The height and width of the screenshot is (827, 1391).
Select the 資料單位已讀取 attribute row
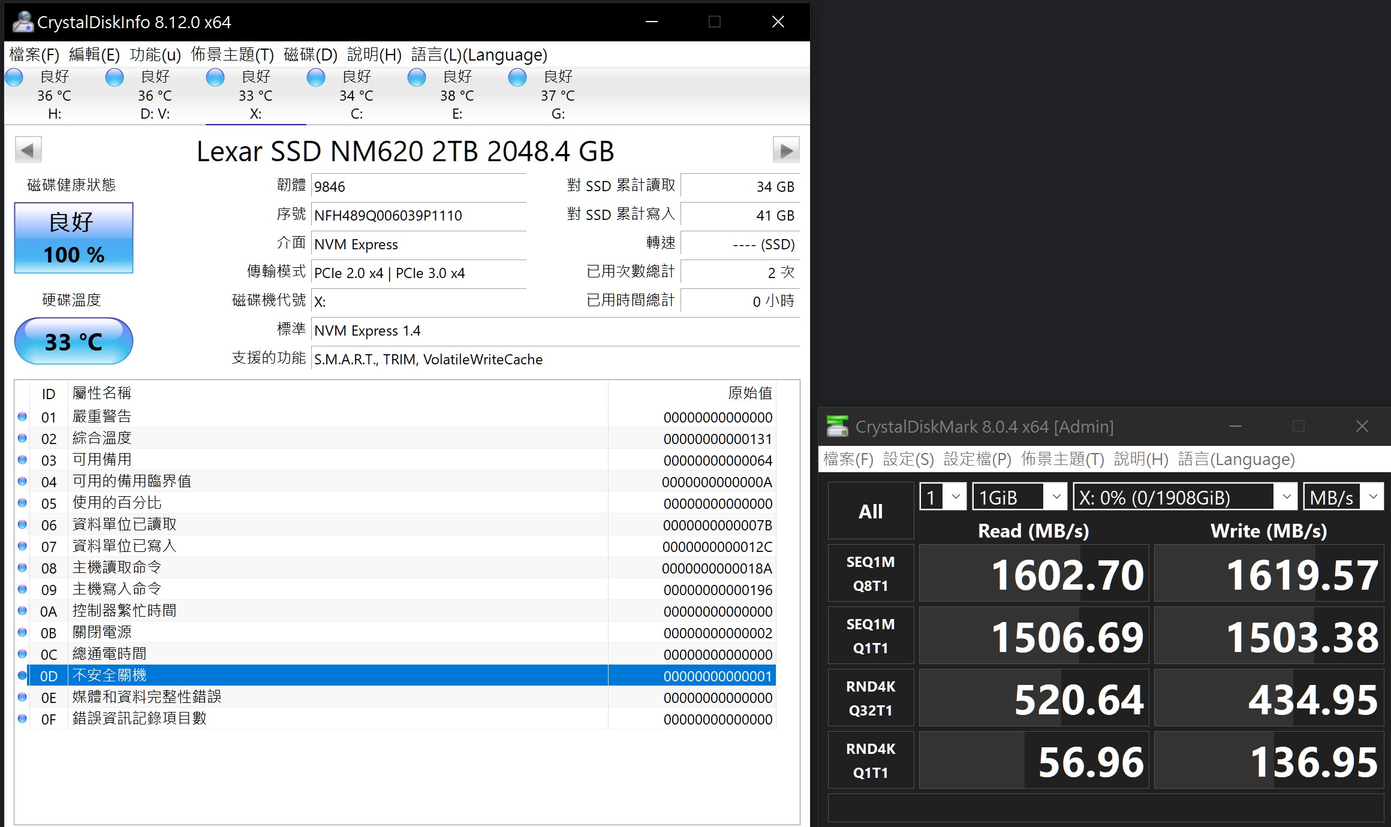pos(402,524)
